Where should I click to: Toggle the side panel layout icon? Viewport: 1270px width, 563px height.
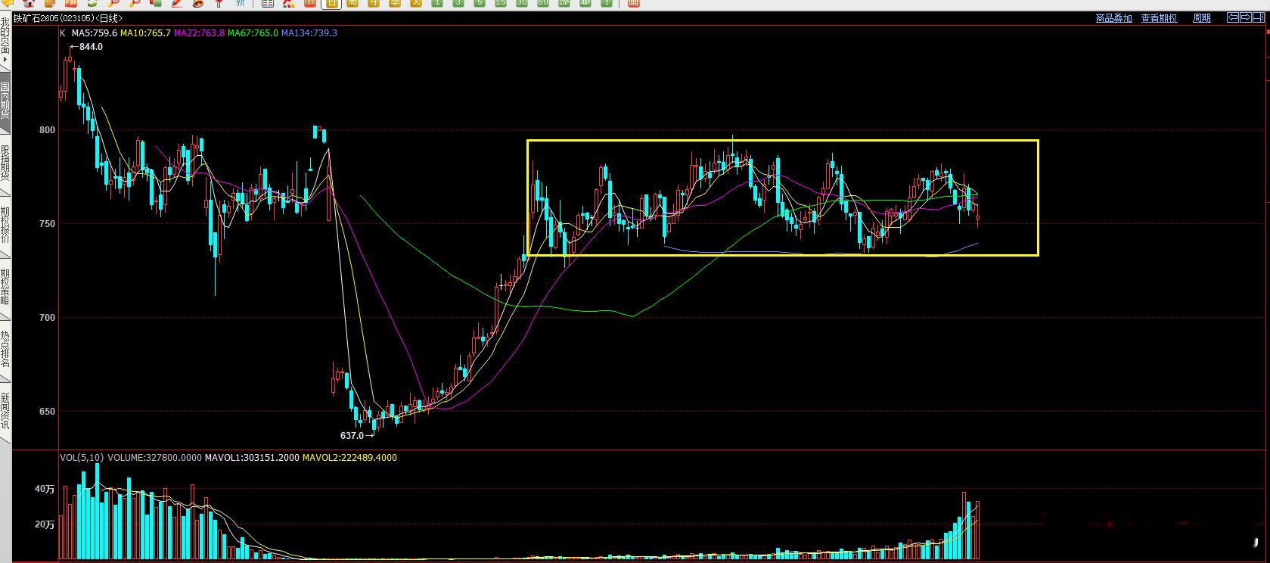pyautogui.click(x=1258, y=17)
